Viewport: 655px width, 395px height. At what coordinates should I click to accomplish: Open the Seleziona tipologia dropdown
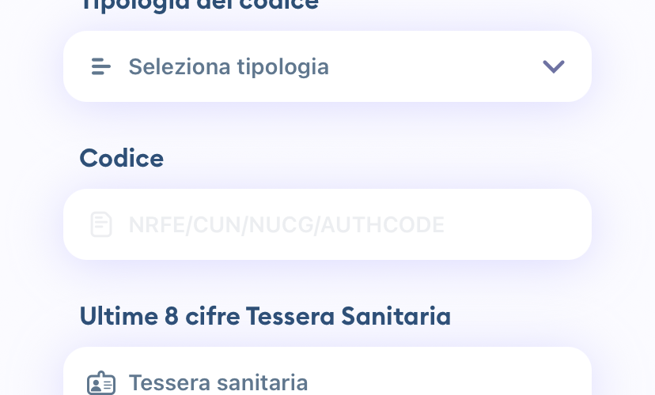[x=327, y=66]
